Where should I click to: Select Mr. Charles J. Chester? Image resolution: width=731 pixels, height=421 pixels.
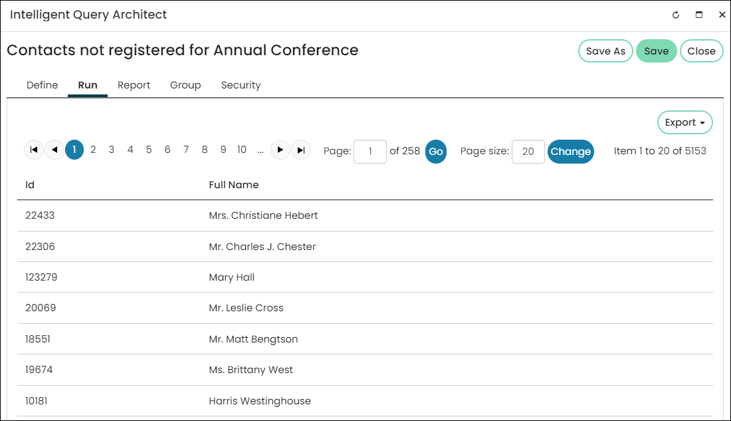pyautogui.click(x=262, y=247)
